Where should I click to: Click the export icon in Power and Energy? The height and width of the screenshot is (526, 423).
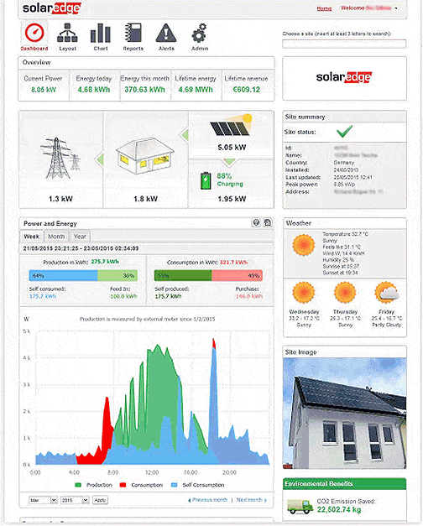click(268, 222)
